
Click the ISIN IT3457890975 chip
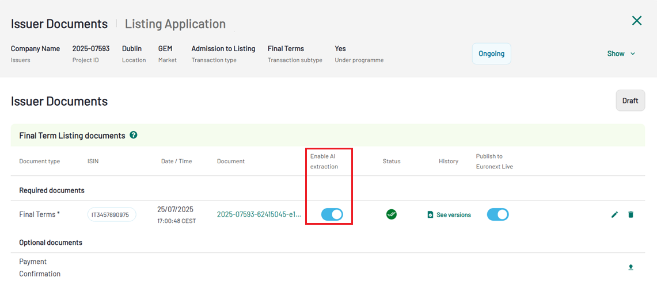coord(112,214)
